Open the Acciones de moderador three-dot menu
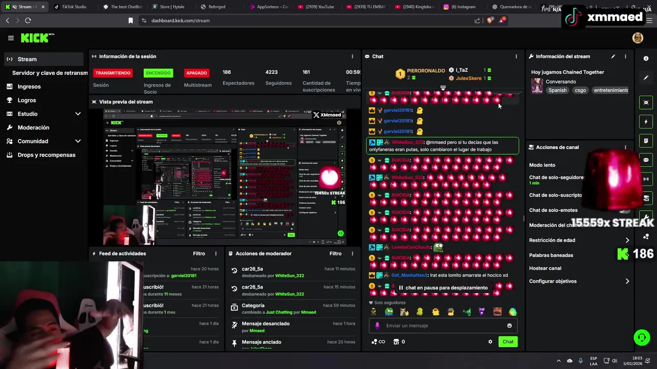Image resolution: width=657 pixels, height=369 pixels. pyautogui.click(x=352, y=254)
